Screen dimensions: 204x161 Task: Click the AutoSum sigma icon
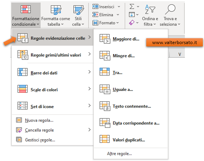(x=132, y=6)
